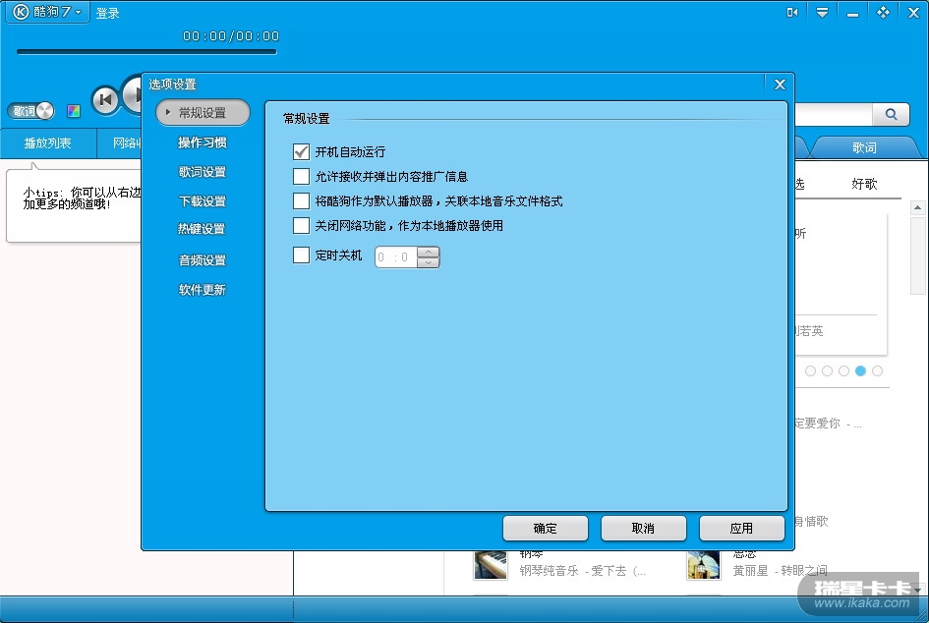Open the KuGou 7 logo menu

click(x=47, y=12)
